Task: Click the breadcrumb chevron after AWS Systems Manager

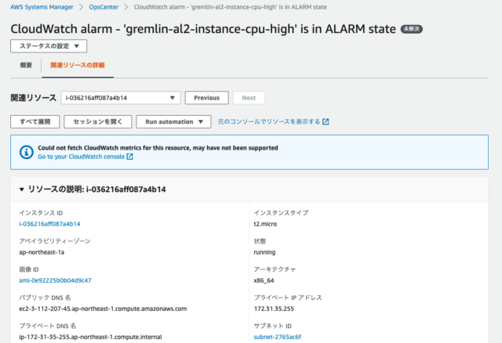Action: (x=82, y=7)
